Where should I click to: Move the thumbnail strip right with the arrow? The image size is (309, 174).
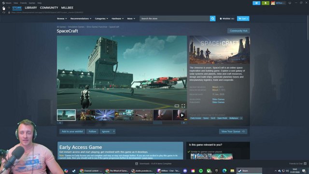coord(184,123)
